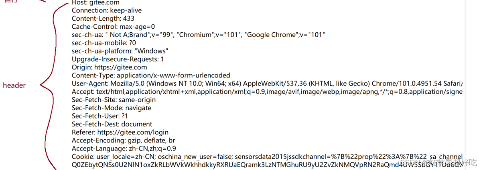Select the "Sec-Fetch-Mode: navigate" line
Image resolution: width=483 pixels, height=170 pixels.
point(112,108)
